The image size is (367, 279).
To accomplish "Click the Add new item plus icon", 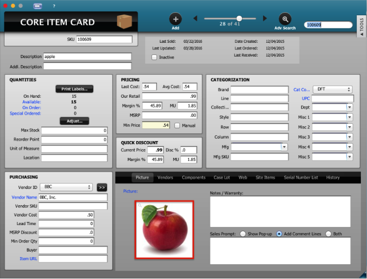I will click(x=175, y=19).
